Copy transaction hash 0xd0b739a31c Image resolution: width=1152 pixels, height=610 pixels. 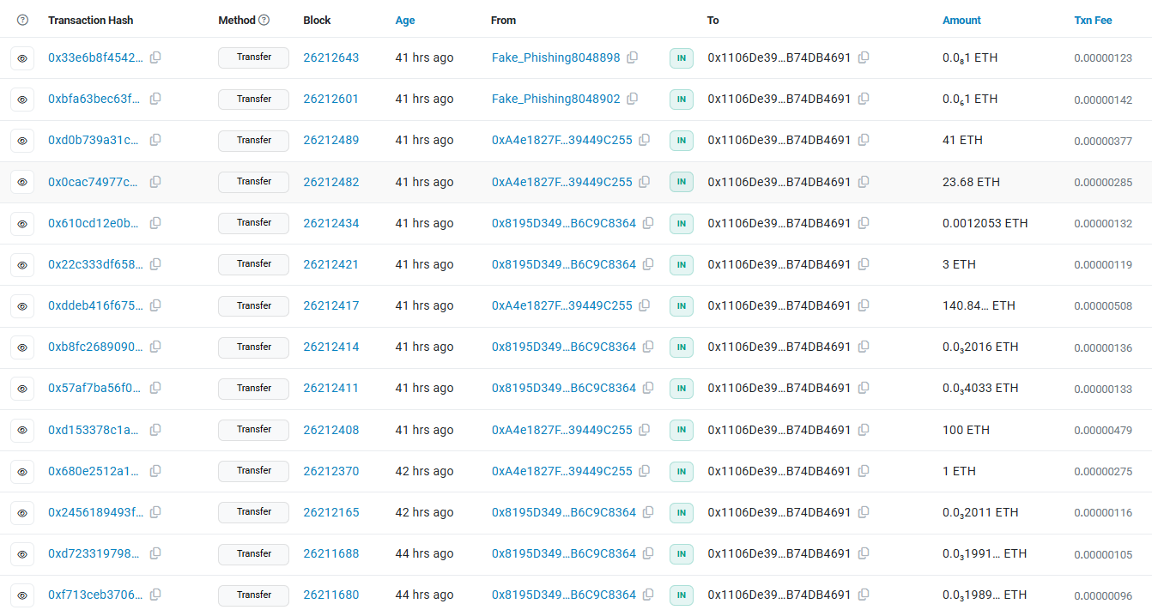point(155,140)
